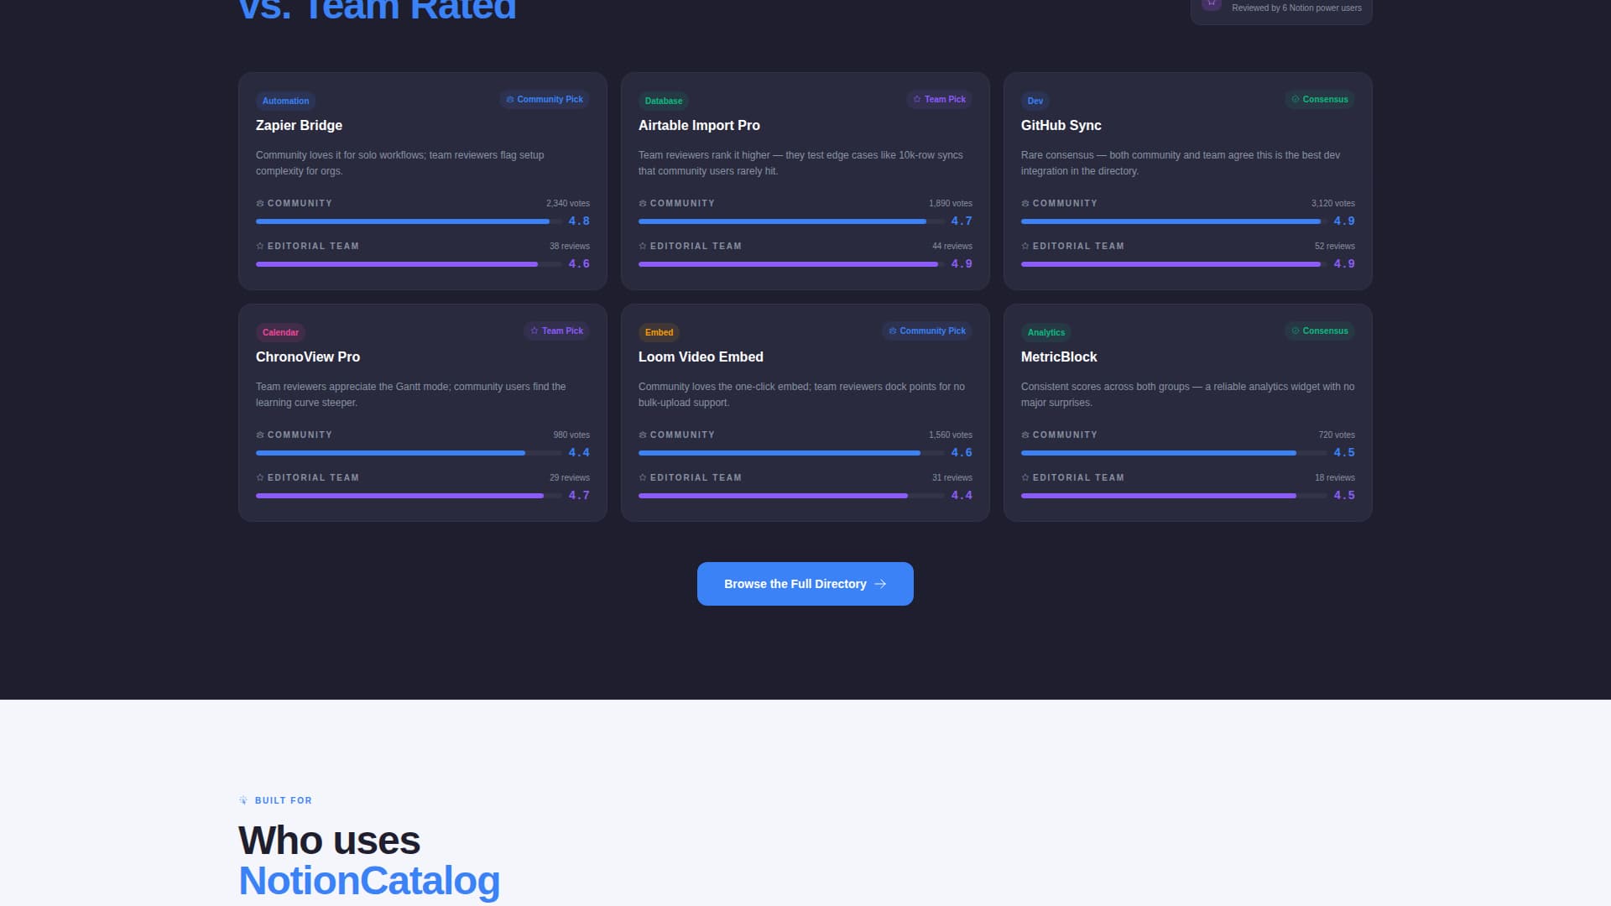
Task: Click ChronoView Pro community score 4.4
Action: pyautogui.click(x=579, y=452)
